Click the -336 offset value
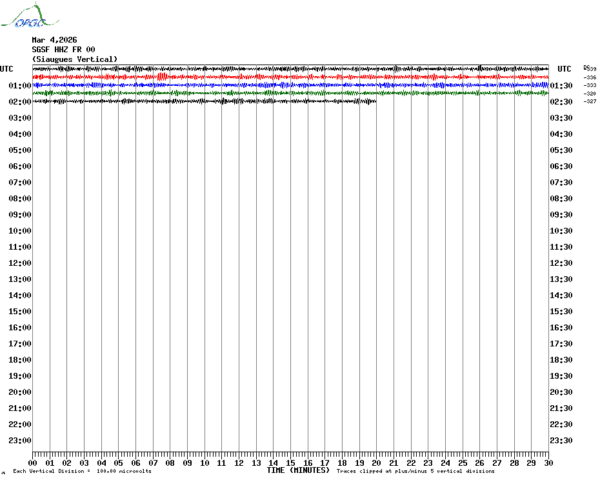Image resolution: width=600 pixels, height=480 pixels. (x=590, y=77)
